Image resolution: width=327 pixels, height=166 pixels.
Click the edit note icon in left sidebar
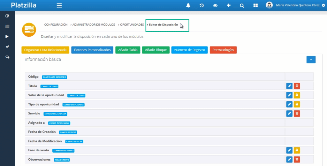coord(7,16)
